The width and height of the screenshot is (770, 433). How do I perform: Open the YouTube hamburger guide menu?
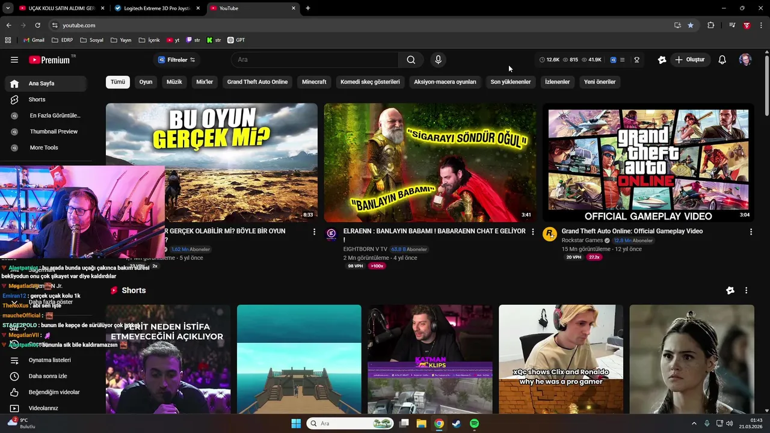pos(14,60)
